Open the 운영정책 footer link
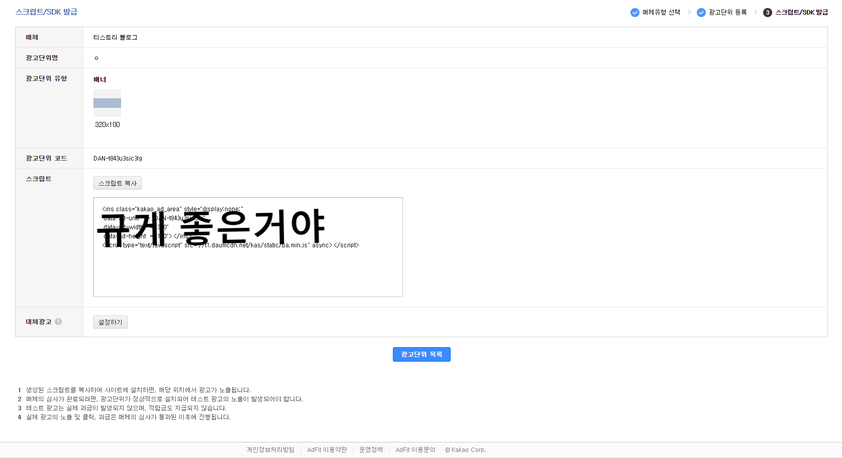Image resolution: width=842 pixels, height=458 pixels. 371,450
